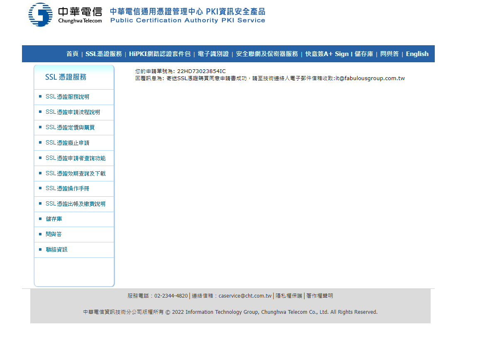This screenshot has width=480, height=347.
Task: Open SSL憑證服務 in top navigation bar
Action: tap(104, 54)
